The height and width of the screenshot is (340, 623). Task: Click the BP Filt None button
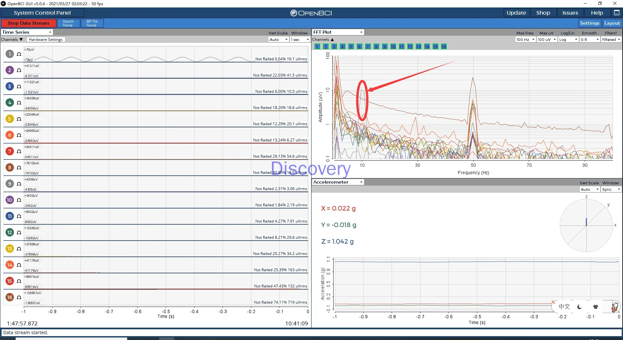[92, 23]
